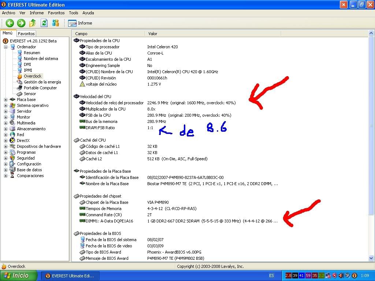Expand the Sistema operativo tree node

point(6,105)
